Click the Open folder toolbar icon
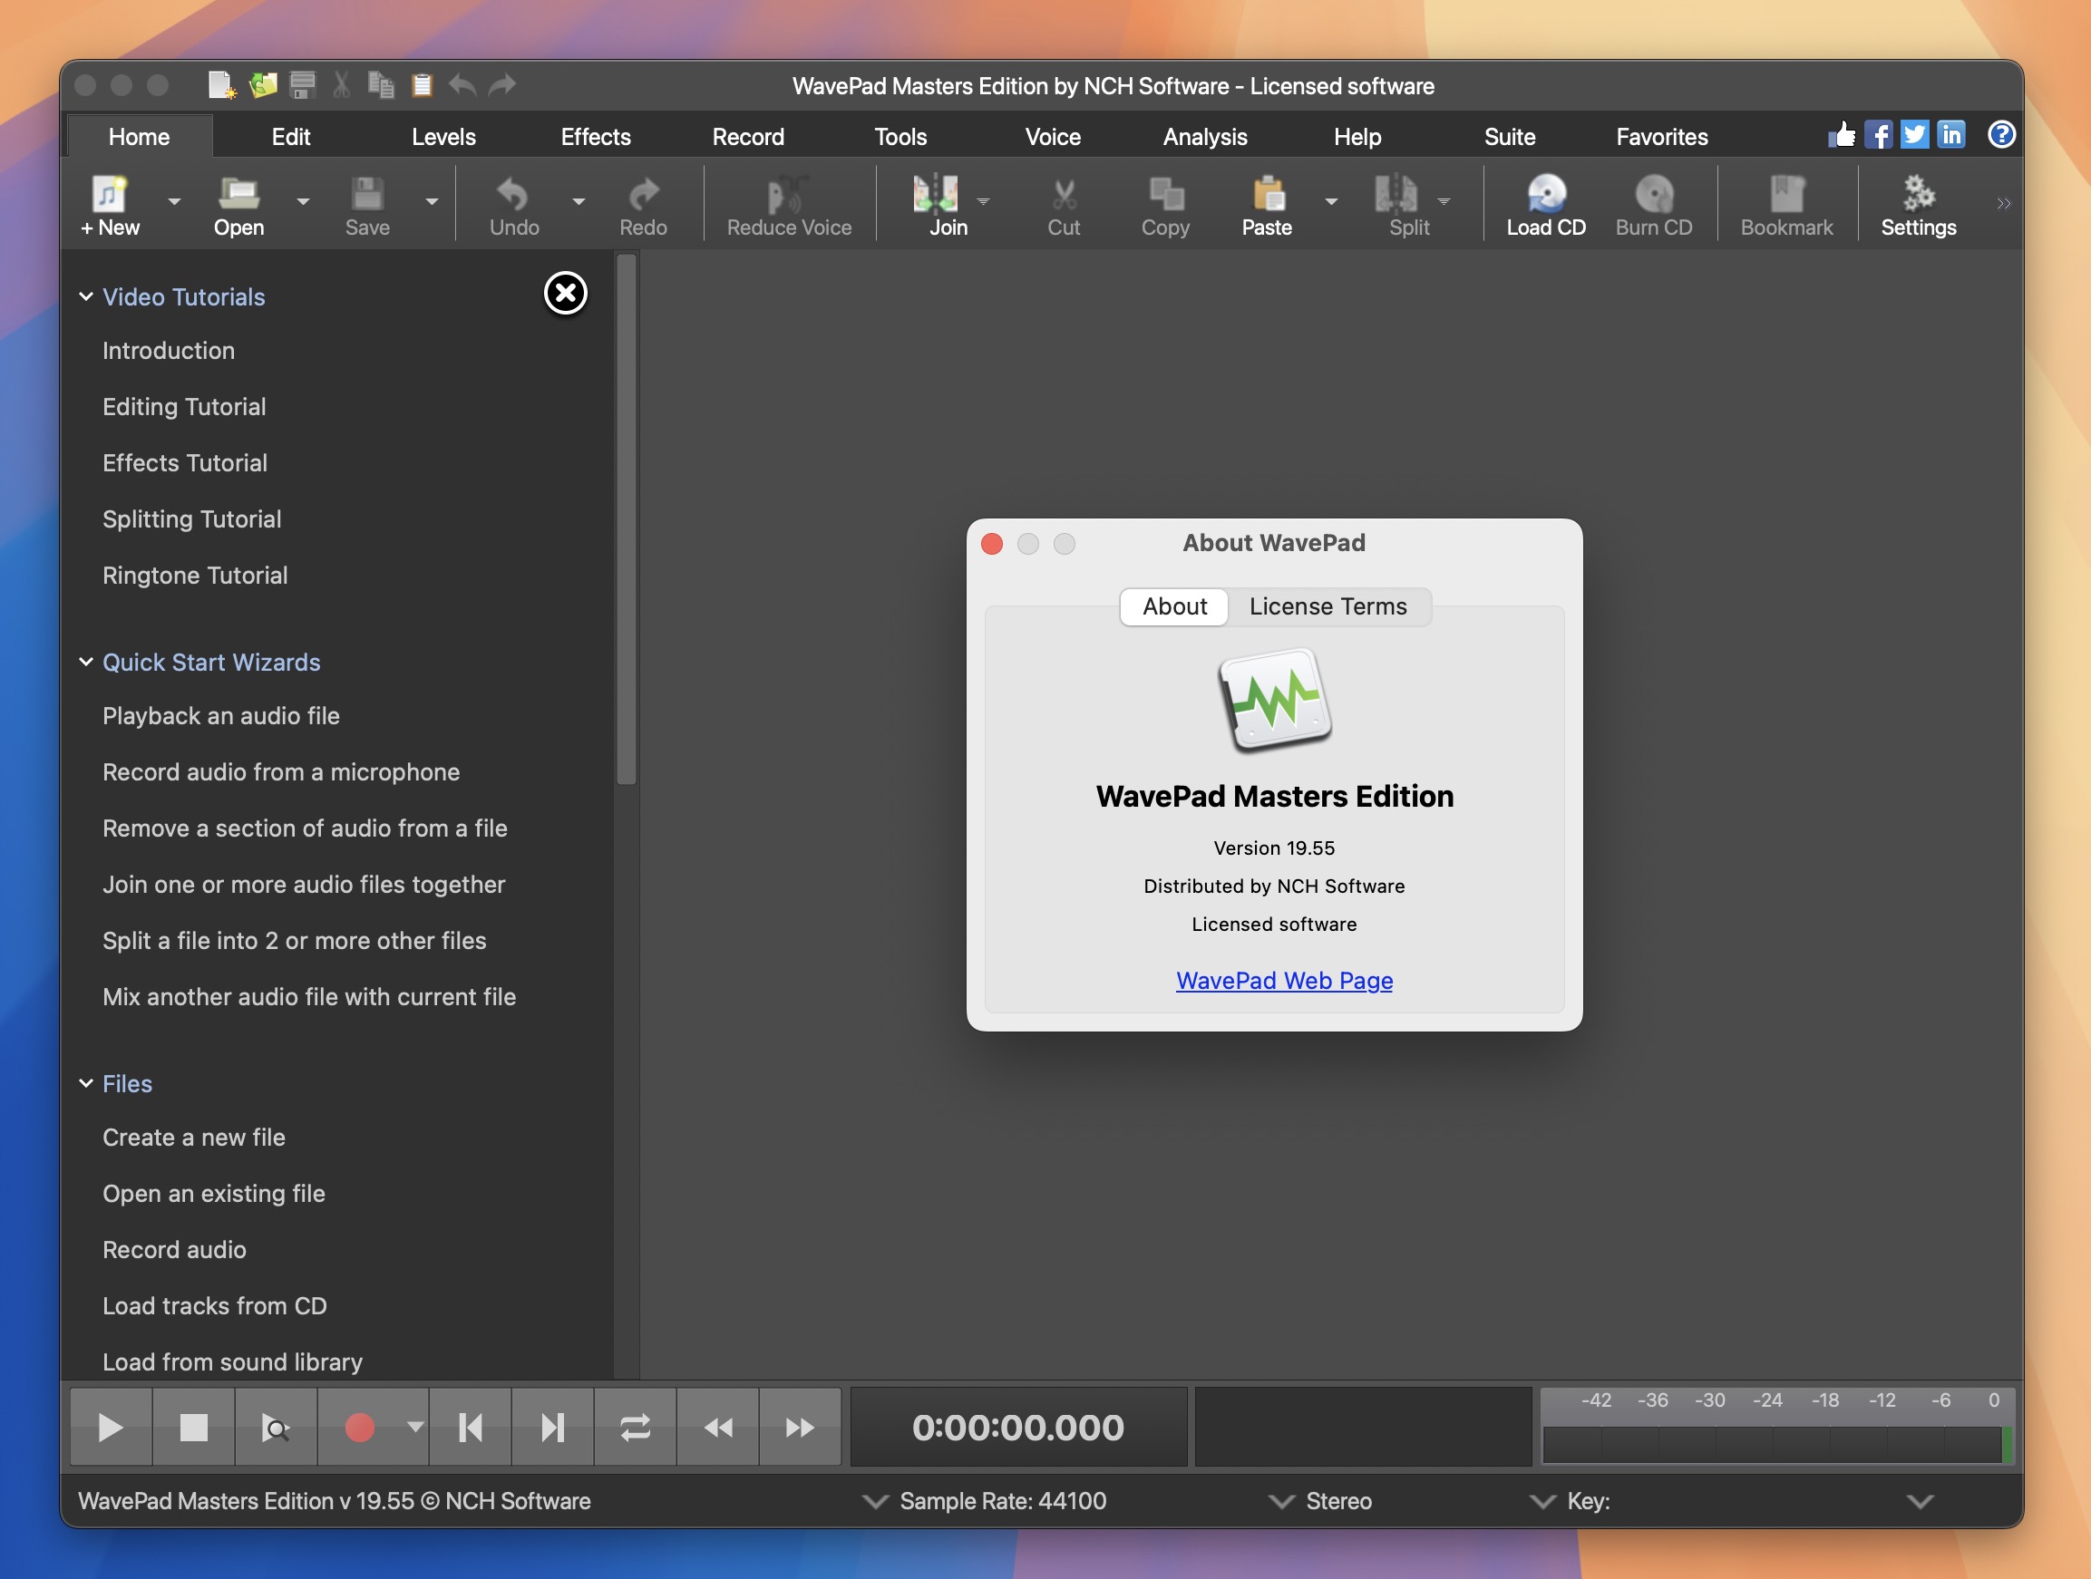 pos(238,194)
